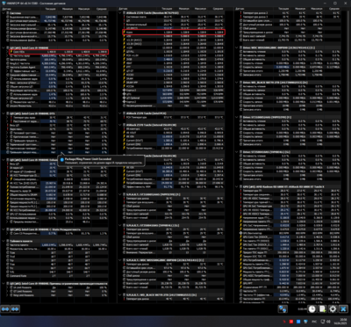Click the Package/Ring Power Limit Exceeded tooltip
The image size is (351, 327).
coord(101,160)
